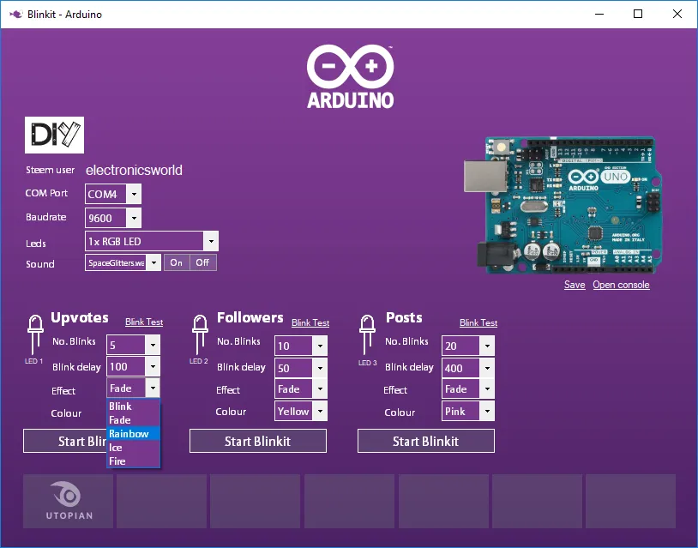Select Ice in the effect list
The image size is (698, 548).
coord(134,448)
